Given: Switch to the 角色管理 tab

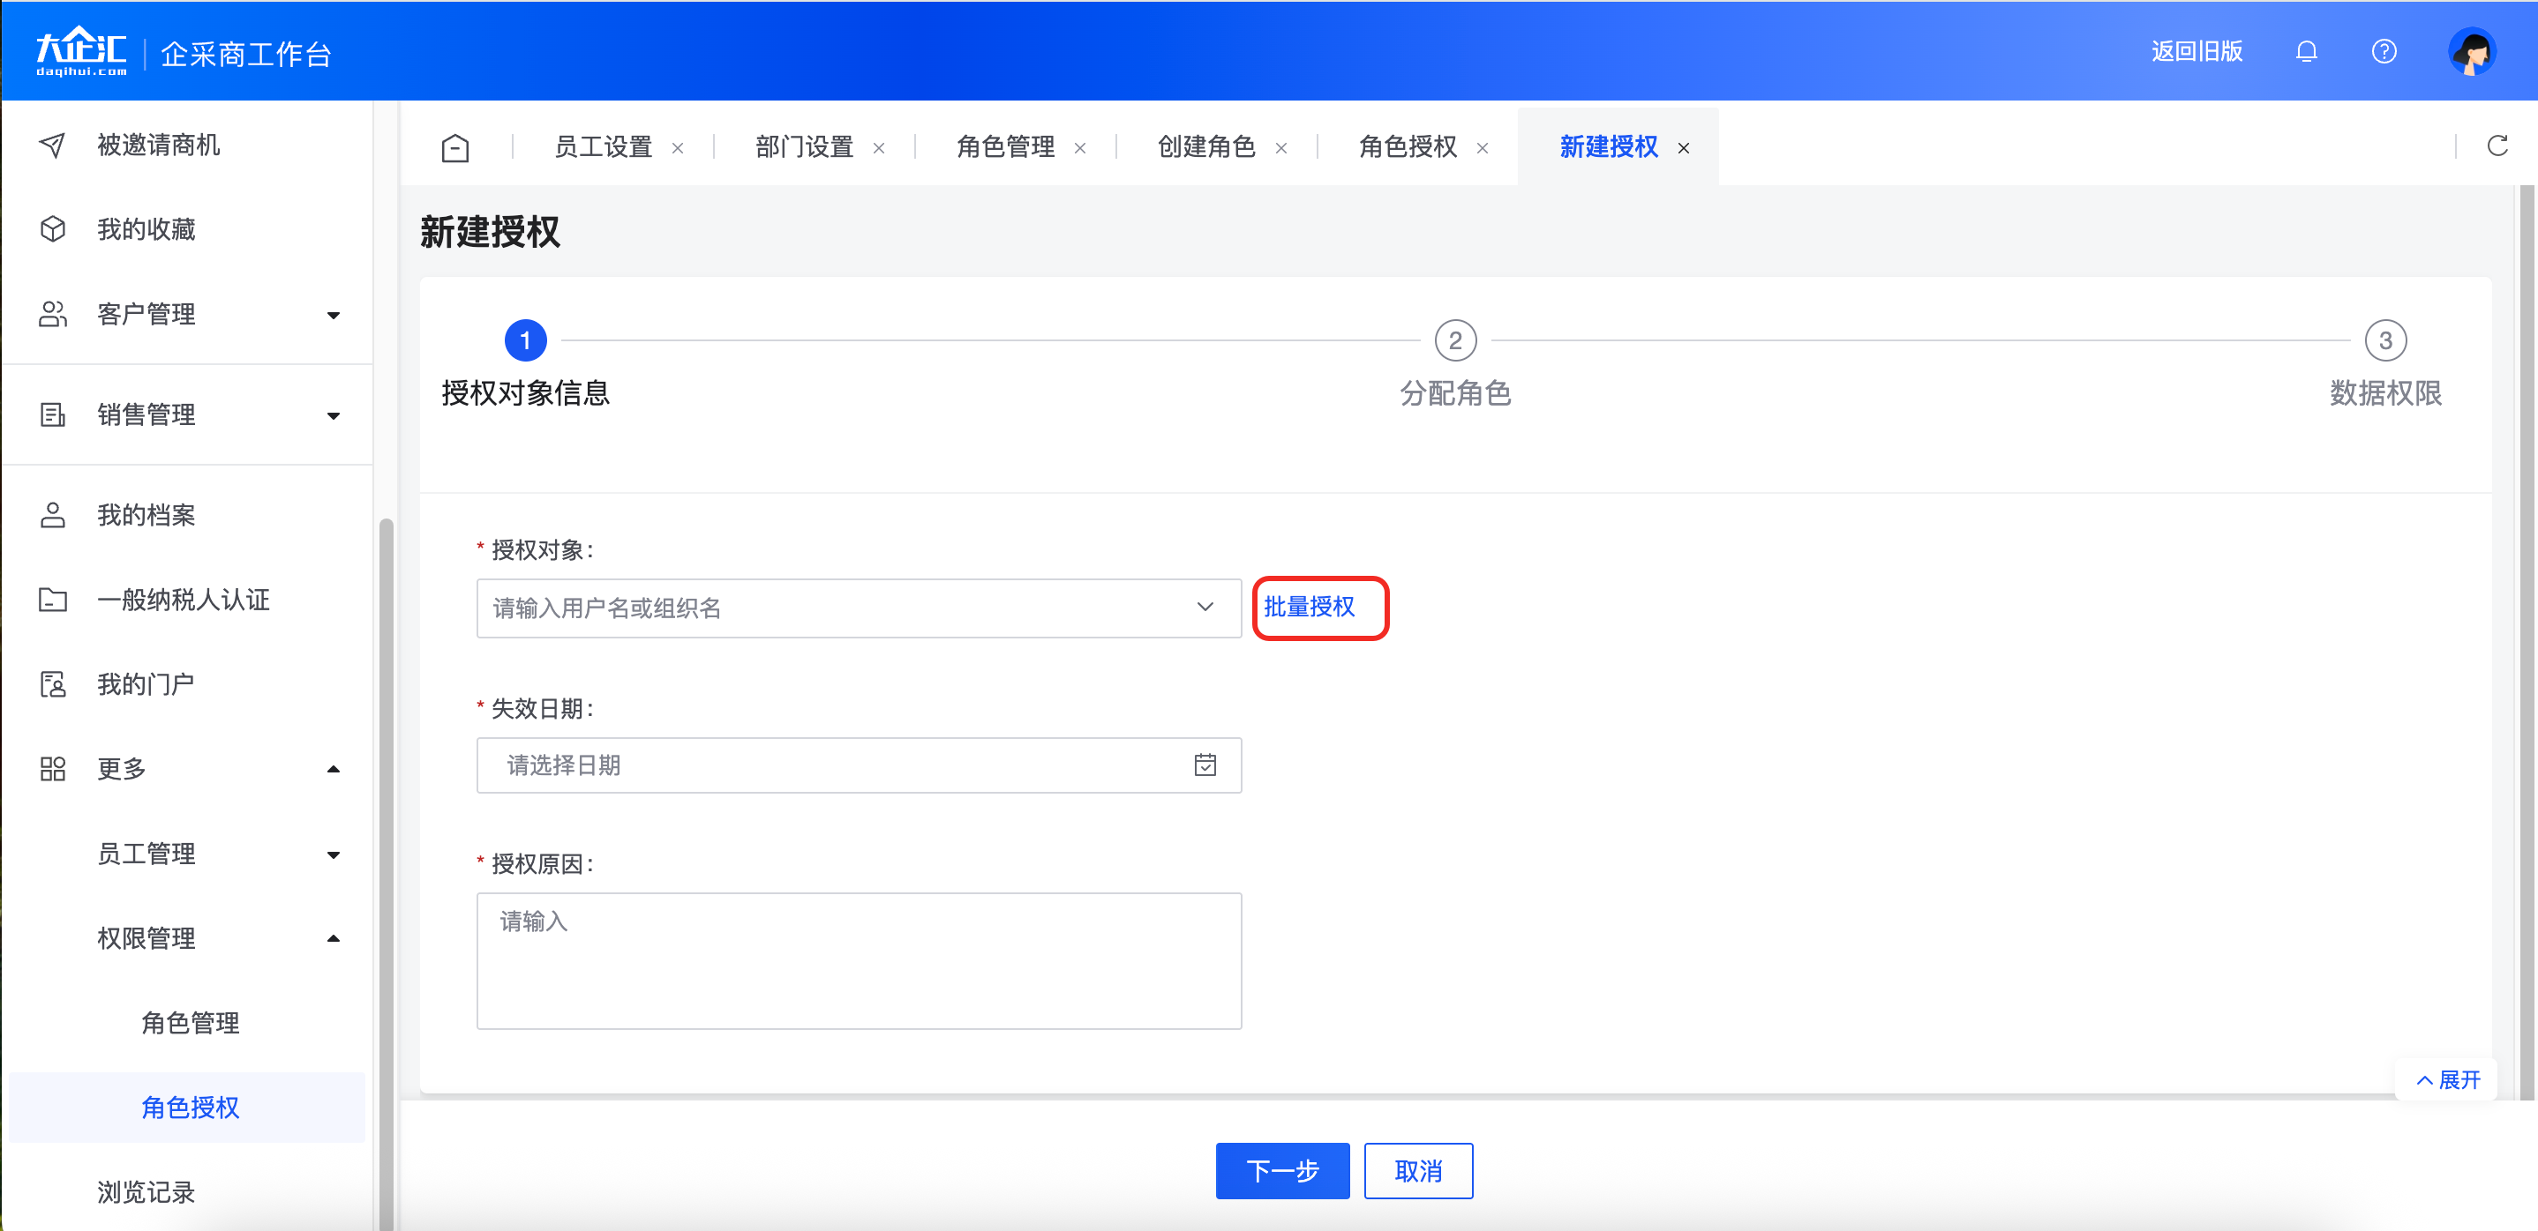Looking at the screenshot, I should click(1005, 148).
